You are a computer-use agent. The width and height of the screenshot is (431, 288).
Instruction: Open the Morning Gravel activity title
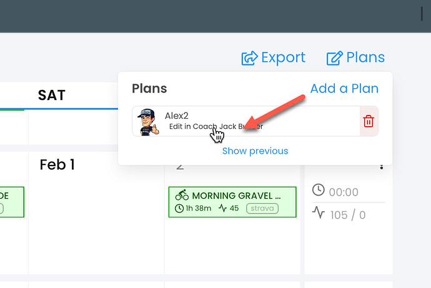tap(236, 196)
